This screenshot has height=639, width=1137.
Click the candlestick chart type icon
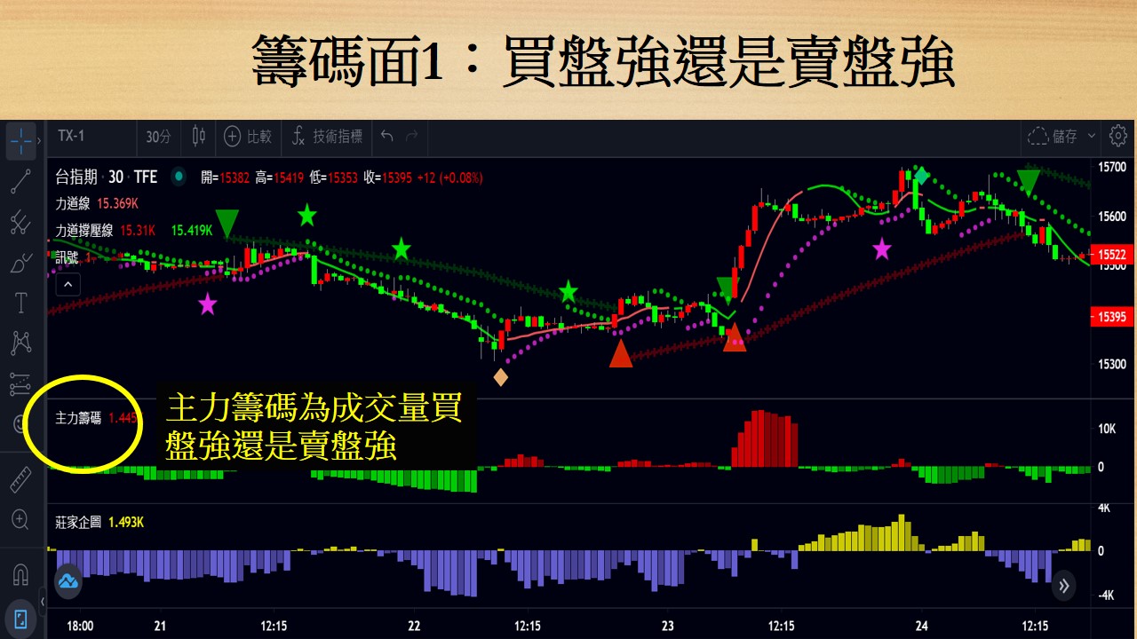198,138
